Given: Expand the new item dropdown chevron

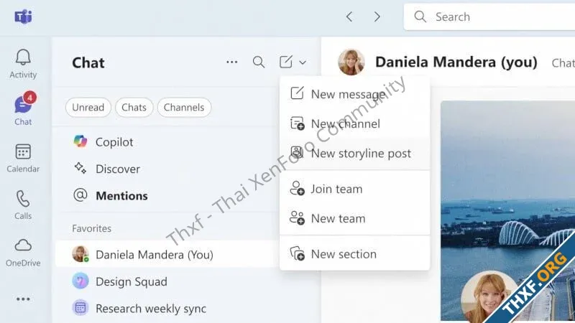Looking at the screenshot, I should (303, 62).
